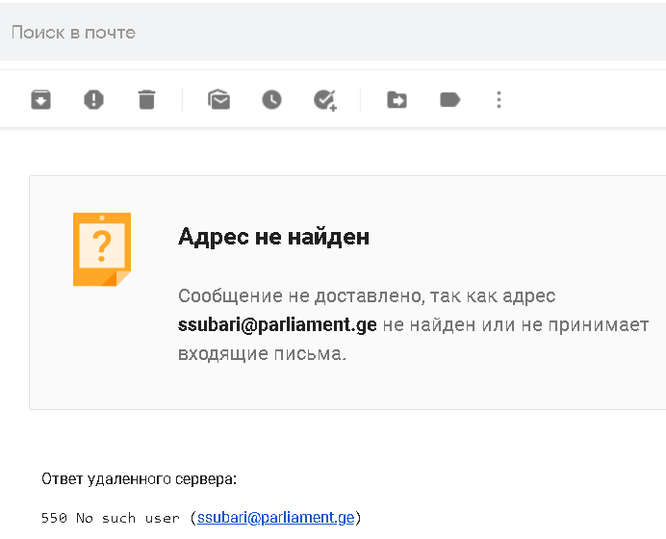This screenshot has height=539, width=666.
Task: Add the email to Tasks
Action: pyautogui.click(x=325, y=99)
